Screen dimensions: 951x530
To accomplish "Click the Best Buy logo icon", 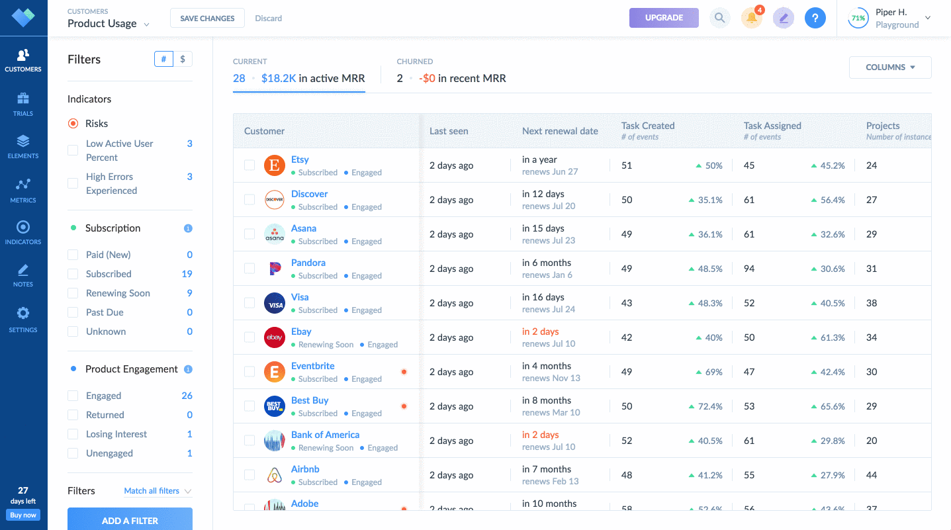I will (x=275, y=406).
